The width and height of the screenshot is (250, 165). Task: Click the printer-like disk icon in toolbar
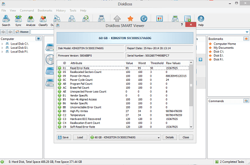(x=72, y=18)
